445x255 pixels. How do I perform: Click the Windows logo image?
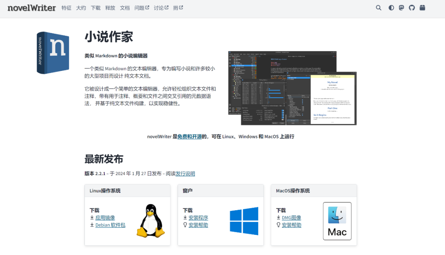pos(244,221)
